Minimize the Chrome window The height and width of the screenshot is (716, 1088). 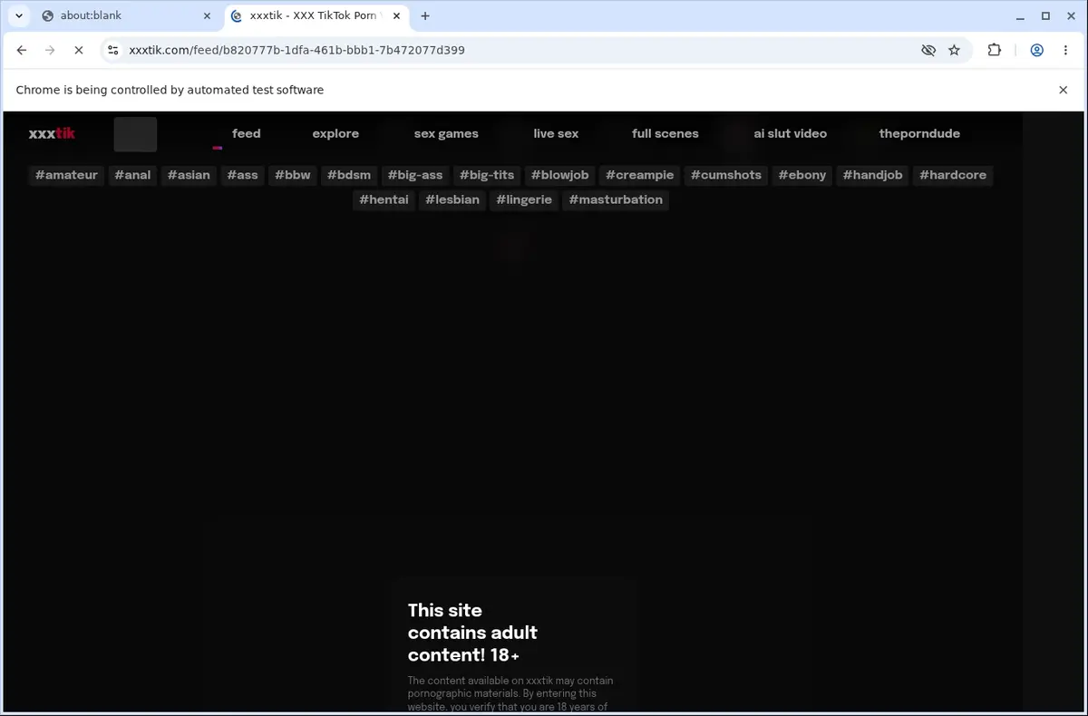click(x=1021, y=15)
